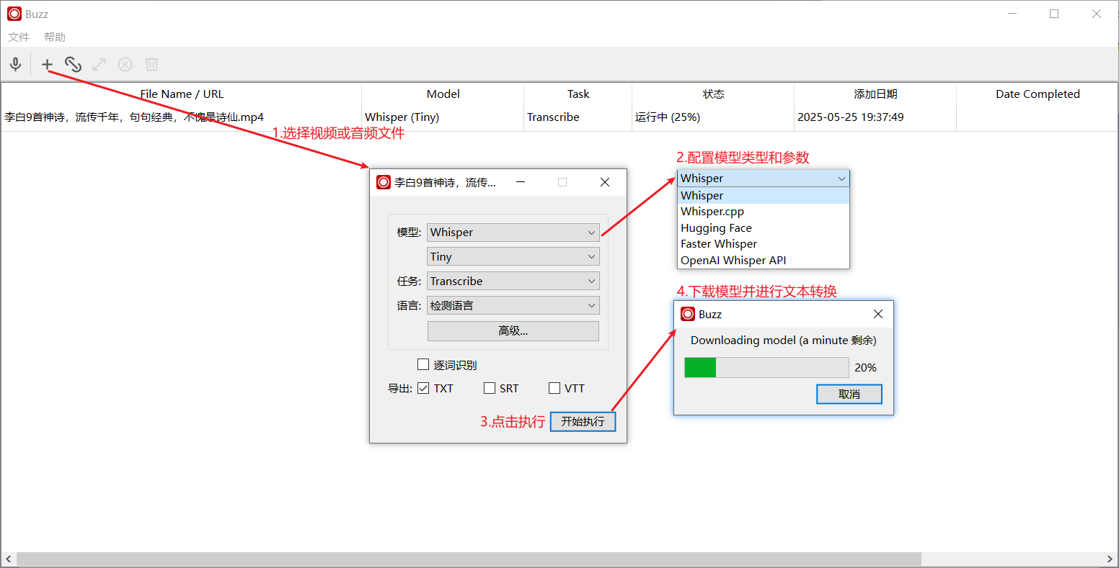Open the transcript viewer via the expand arrows icon
This screenshot has height=568, width=1119.
[x=99, y=64]
